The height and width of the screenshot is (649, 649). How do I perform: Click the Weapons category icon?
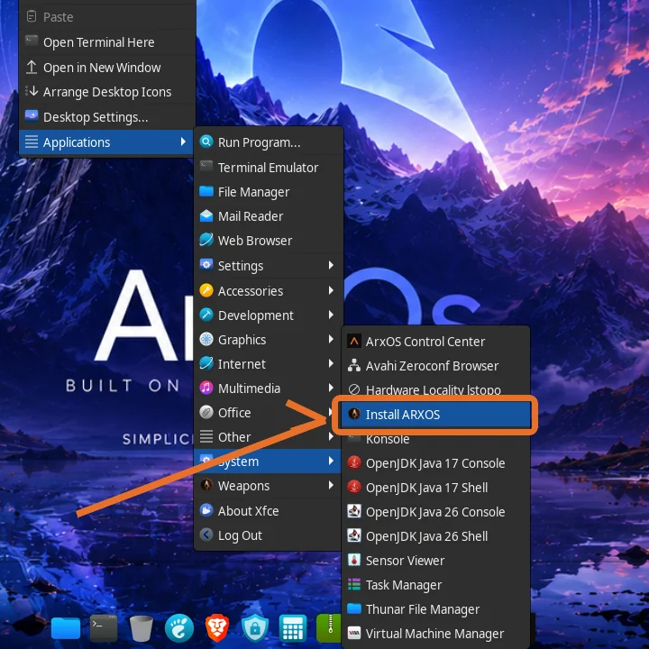206,485
